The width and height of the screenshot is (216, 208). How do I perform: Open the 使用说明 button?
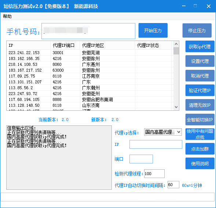pos(200,163)
